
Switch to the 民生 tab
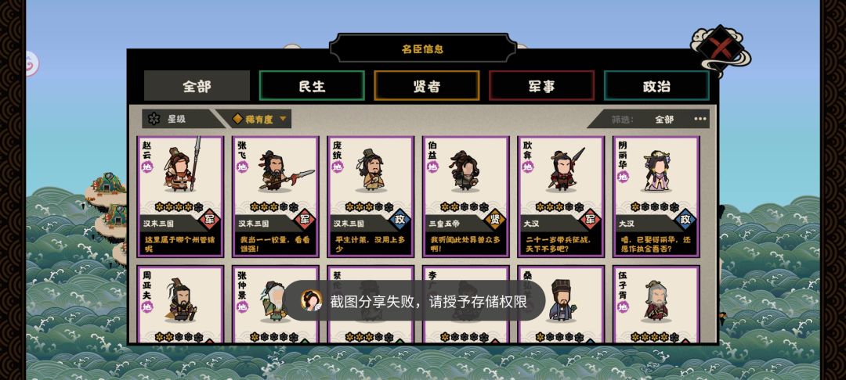coord(312,85)
